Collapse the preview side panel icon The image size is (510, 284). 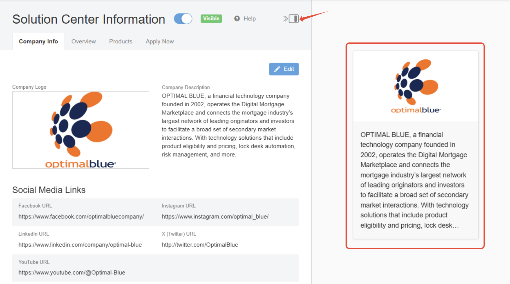(x=294, y=19)
